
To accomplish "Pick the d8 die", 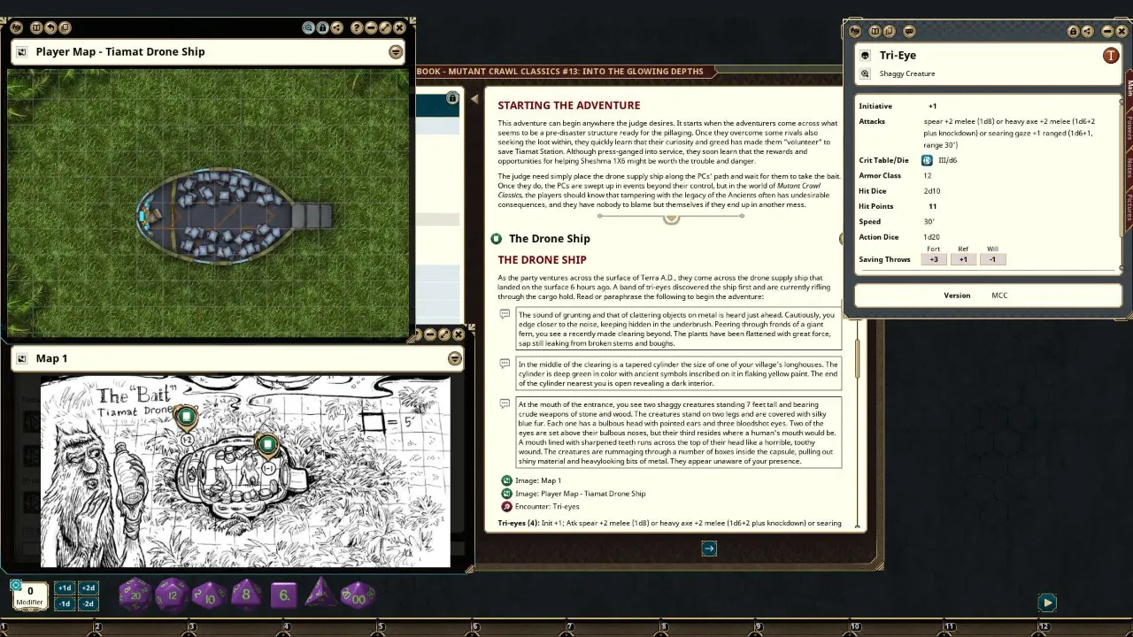I will coord(246,595).
